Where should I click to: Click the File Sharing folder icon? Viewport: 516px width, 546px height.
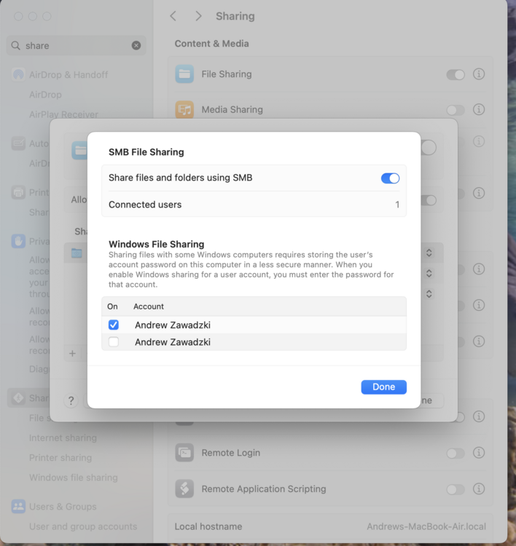tap(184, 74)
